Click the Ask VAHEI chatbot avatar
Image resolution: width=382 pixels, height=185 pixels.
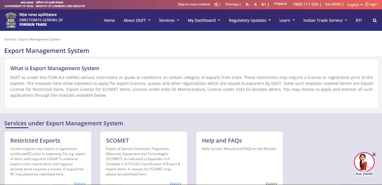(x=364, y=162)
